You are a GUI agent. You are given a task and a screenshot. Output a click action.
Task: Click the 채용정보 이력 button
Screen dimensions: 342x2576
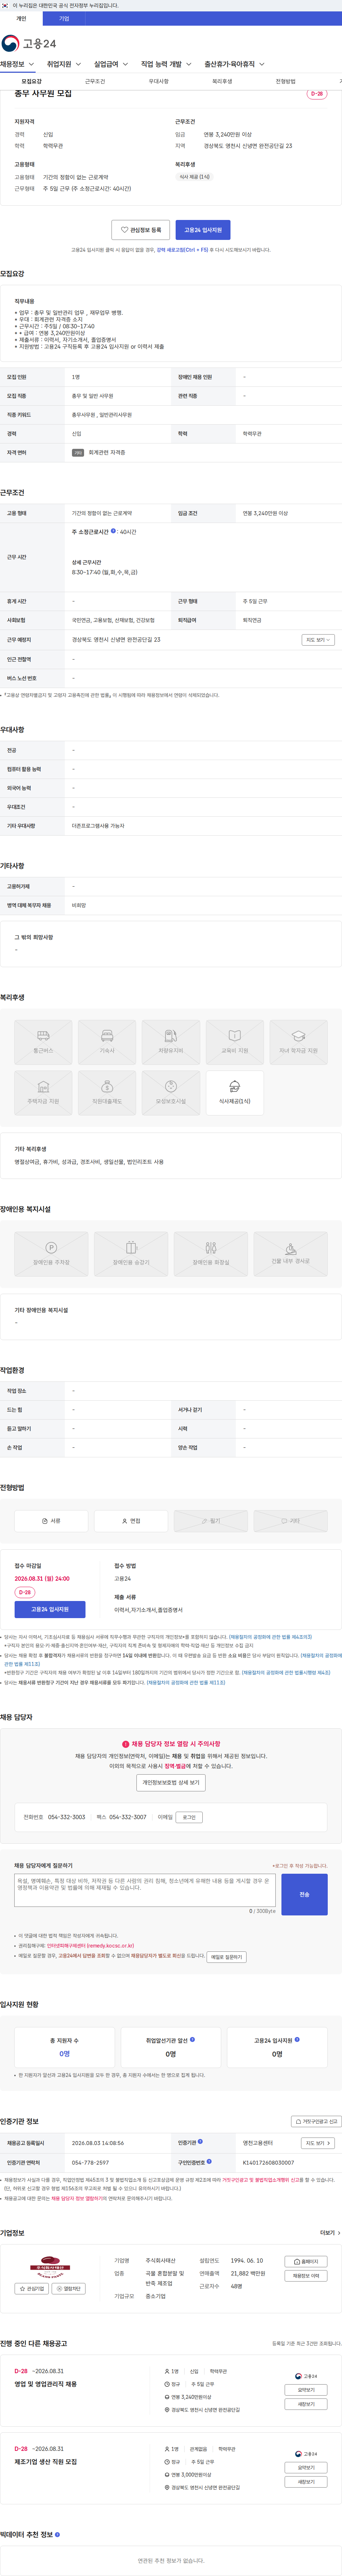pyautogui.click(x=306, y=2276)
